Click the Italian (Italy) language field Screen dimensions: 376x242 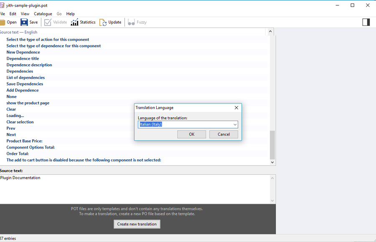click(x=184, y=124)
